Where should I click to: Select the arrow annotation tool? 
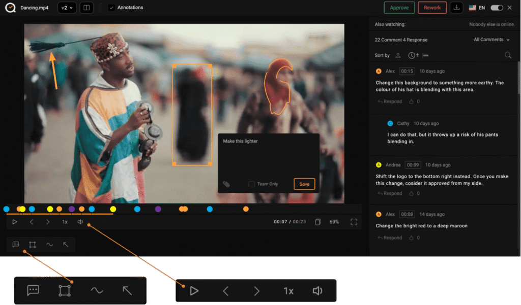point(66,245)
